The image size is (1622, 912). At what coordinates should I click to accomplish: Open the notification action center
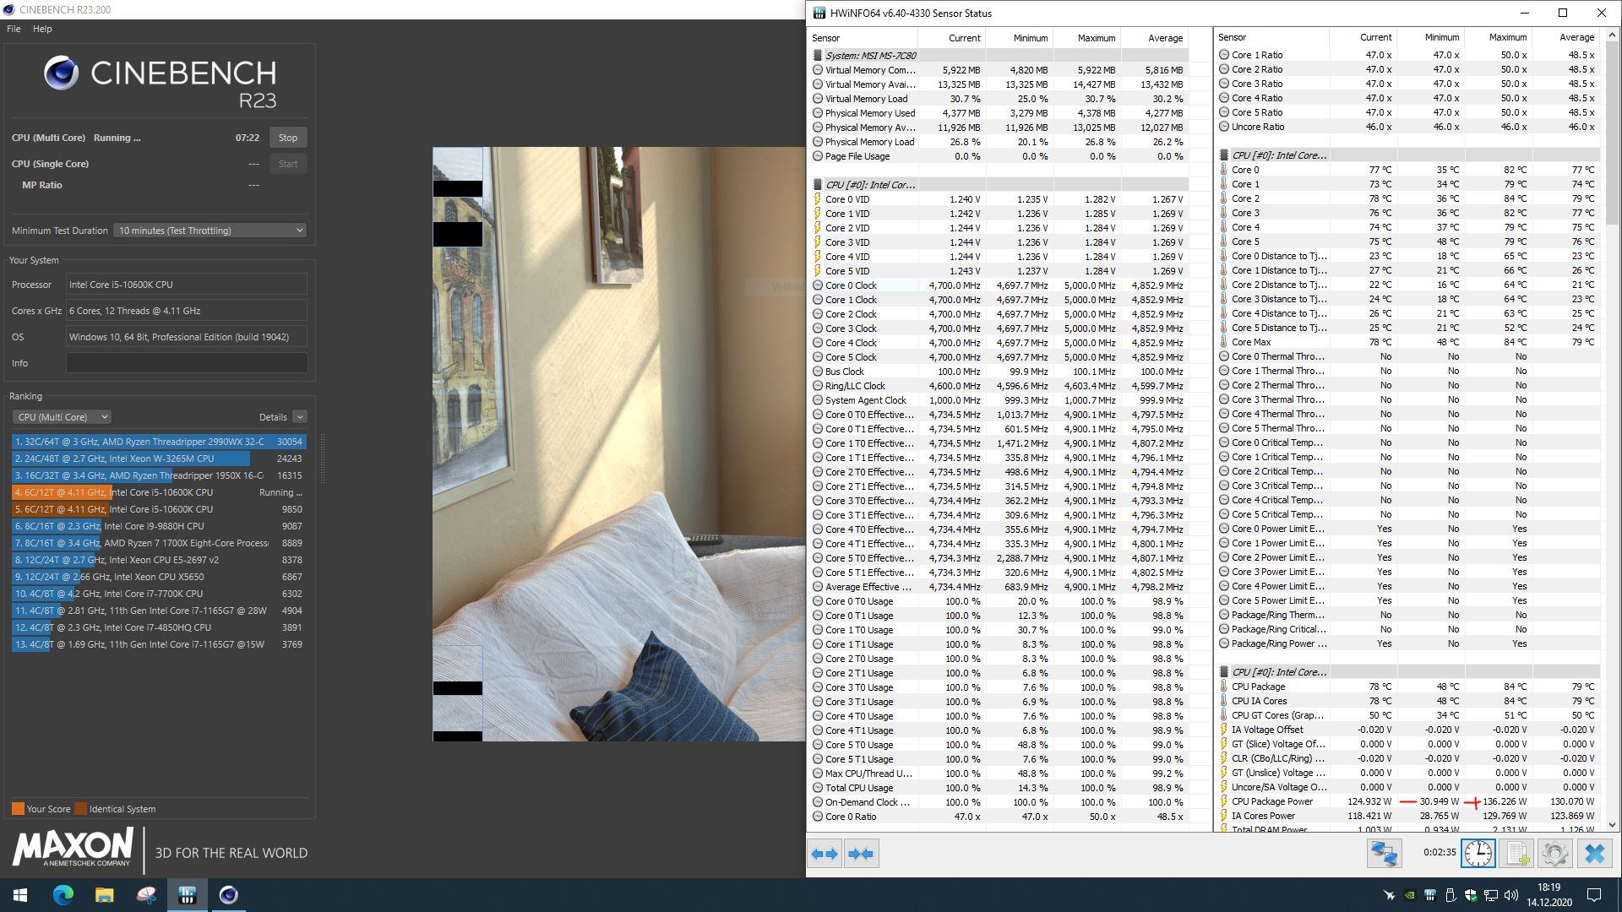[x=1594, y=895]
